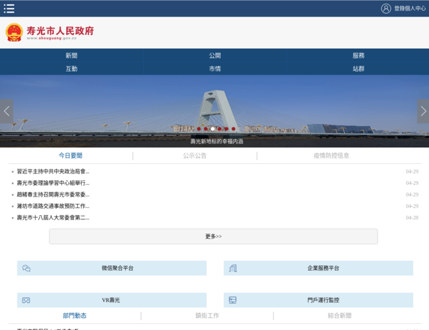Image resolution: width=429 pixels, height=330 pixels.
Task: Switch to the 綜合新聞 tab
Action: [x=339, y=315]
